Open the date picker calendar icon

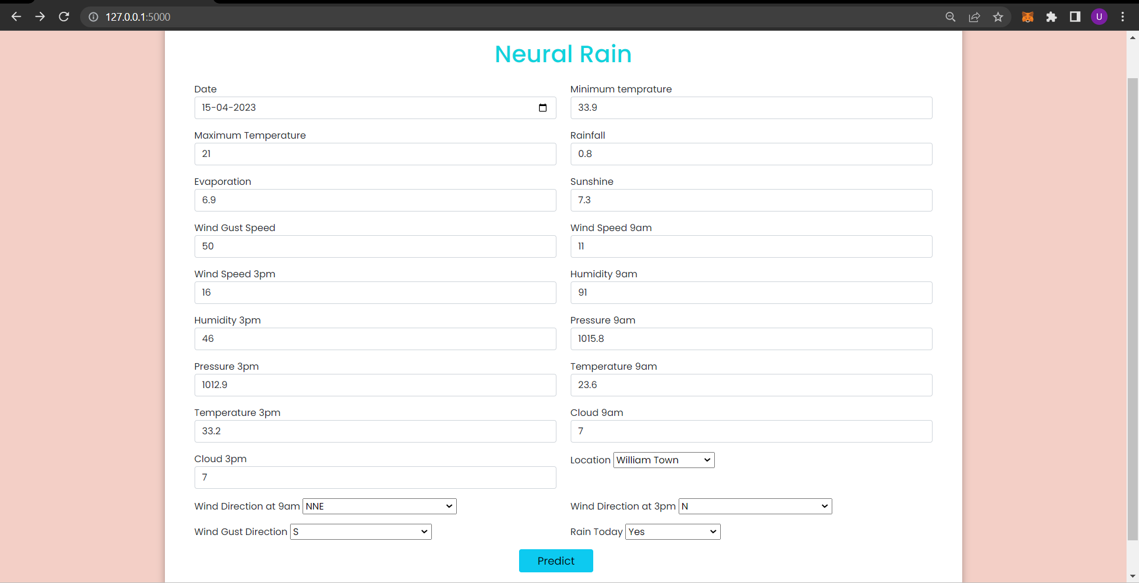coord(542,108)
